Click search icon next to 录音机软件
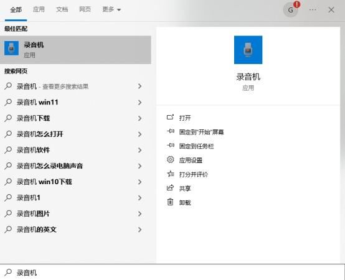This screenshot has height=280, width=345. coord(8,150)
